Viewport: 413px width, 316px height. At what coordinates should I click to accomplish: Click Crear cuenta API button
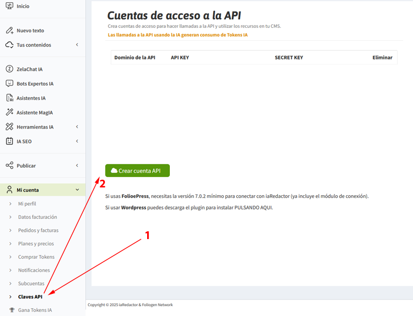tap(137, 170)
